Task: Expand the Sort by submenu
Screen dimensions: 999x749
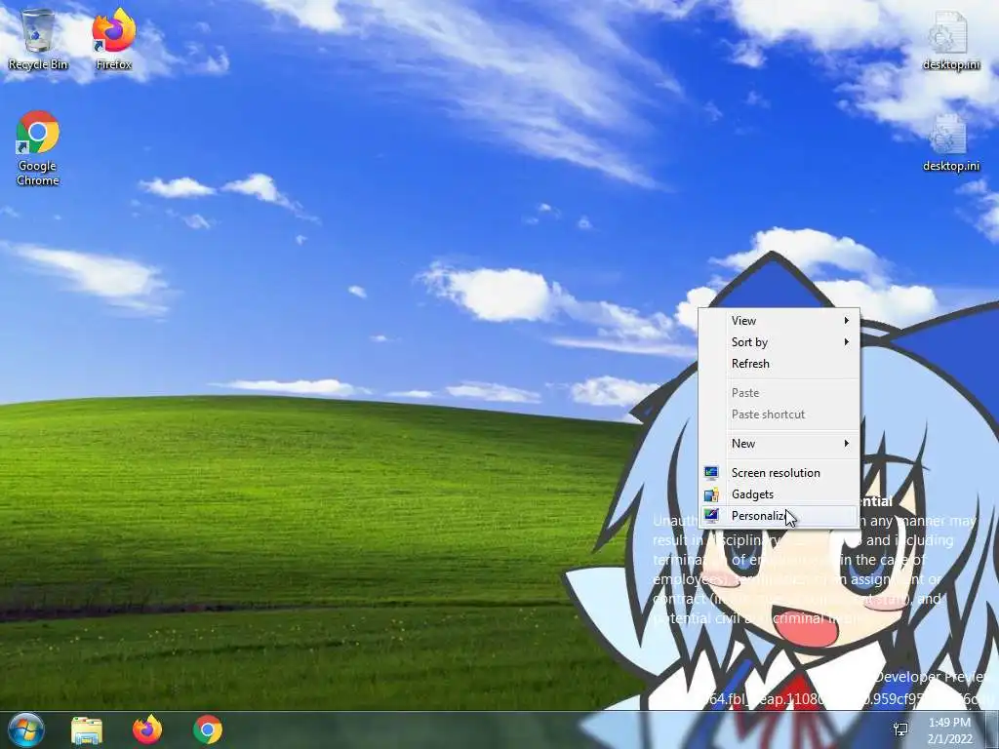Action: click(779, 342)
